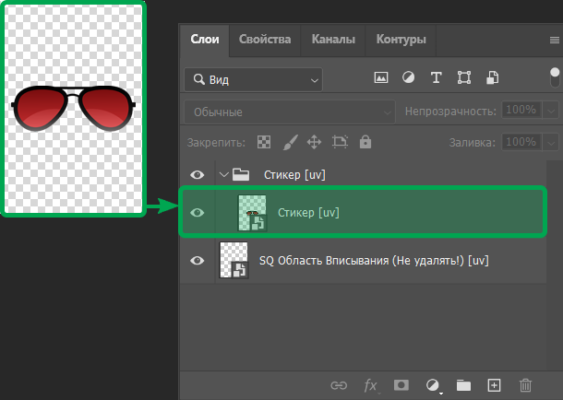This screenshot has height=400, width=563.
Task: Click the Стикер [uv] layer thumbnail
Action: (x=252, y=213)
